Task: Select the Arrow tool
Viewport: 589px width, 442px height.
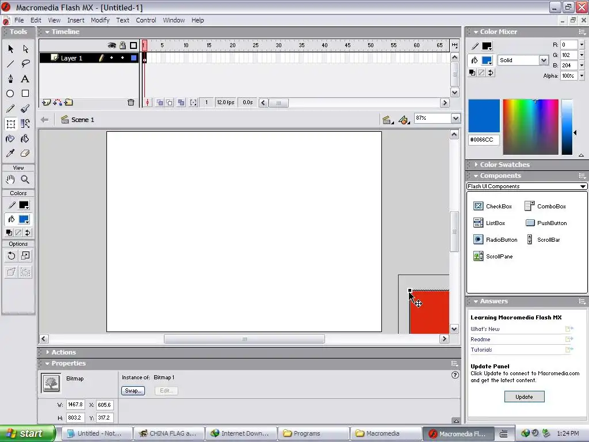Action: [10, 49]
